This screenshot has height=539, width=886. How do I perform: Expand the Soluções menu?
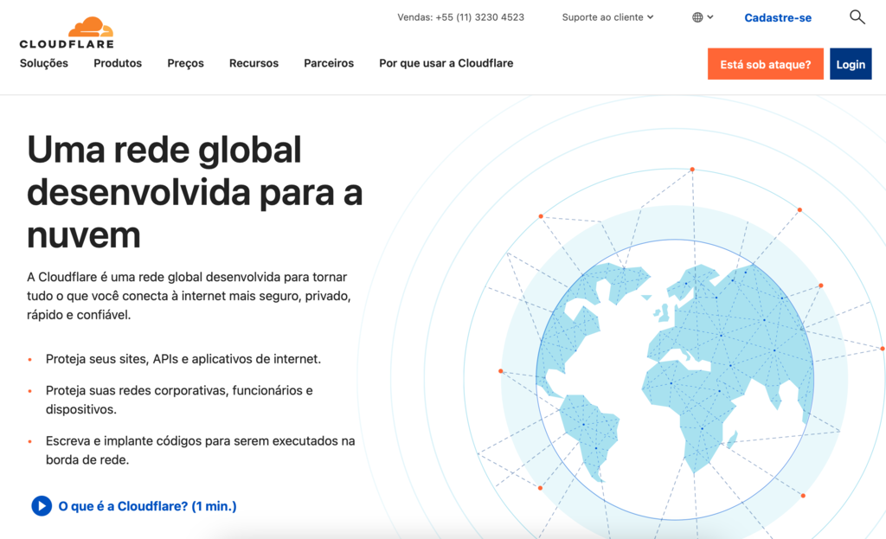pos(43,63)
